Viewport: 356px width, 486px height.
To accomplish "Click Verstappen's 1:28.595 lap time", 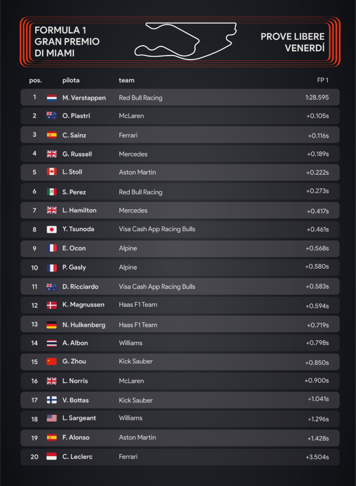I will [x=317, y=97].
